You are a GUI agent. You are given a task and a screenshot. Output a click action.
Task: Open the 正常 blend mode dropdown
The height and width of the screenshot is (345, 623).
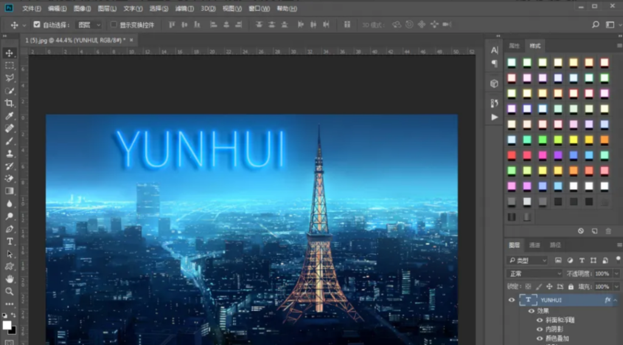(x=535, y=274)
